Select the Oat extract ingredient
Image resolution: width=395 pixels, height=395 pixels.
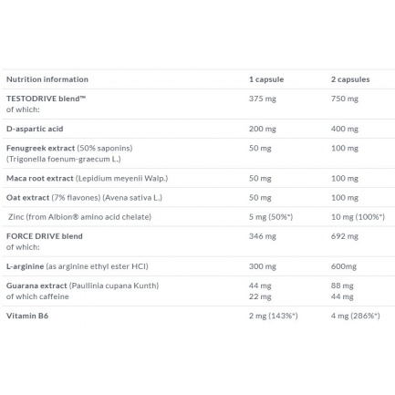[x=27, y=198]
